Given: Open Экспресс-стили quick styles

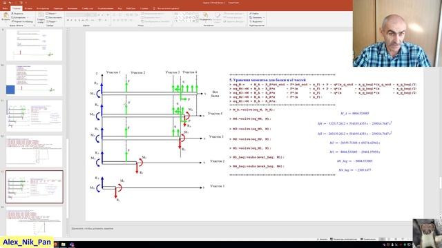Looking at the screenshot, I should coord(218,17).
